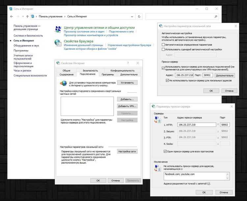
Task: Click the exceptions box scroll up arrow
Action: (228, 174)
